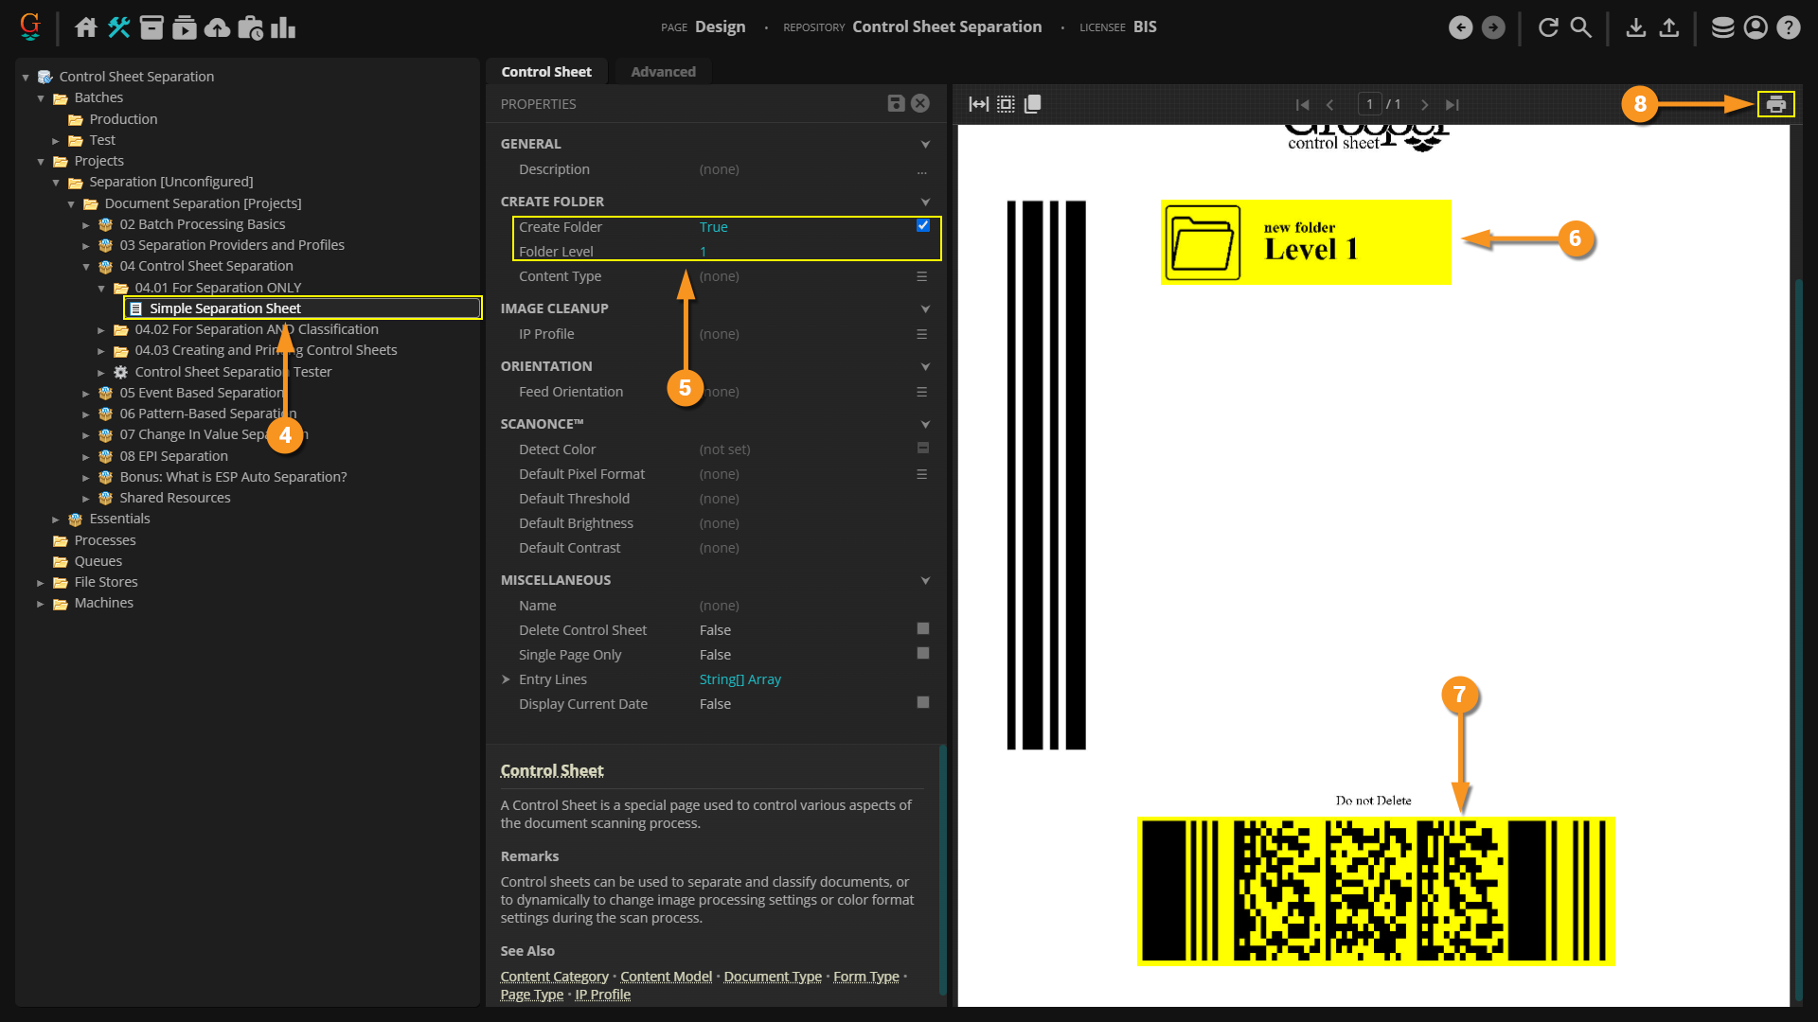Image resolution: width=1818 pixels, height=1022 pixels.
Task: Collapse the SCANONCE section
Action: pyautogui.click(x=925, y=424)
